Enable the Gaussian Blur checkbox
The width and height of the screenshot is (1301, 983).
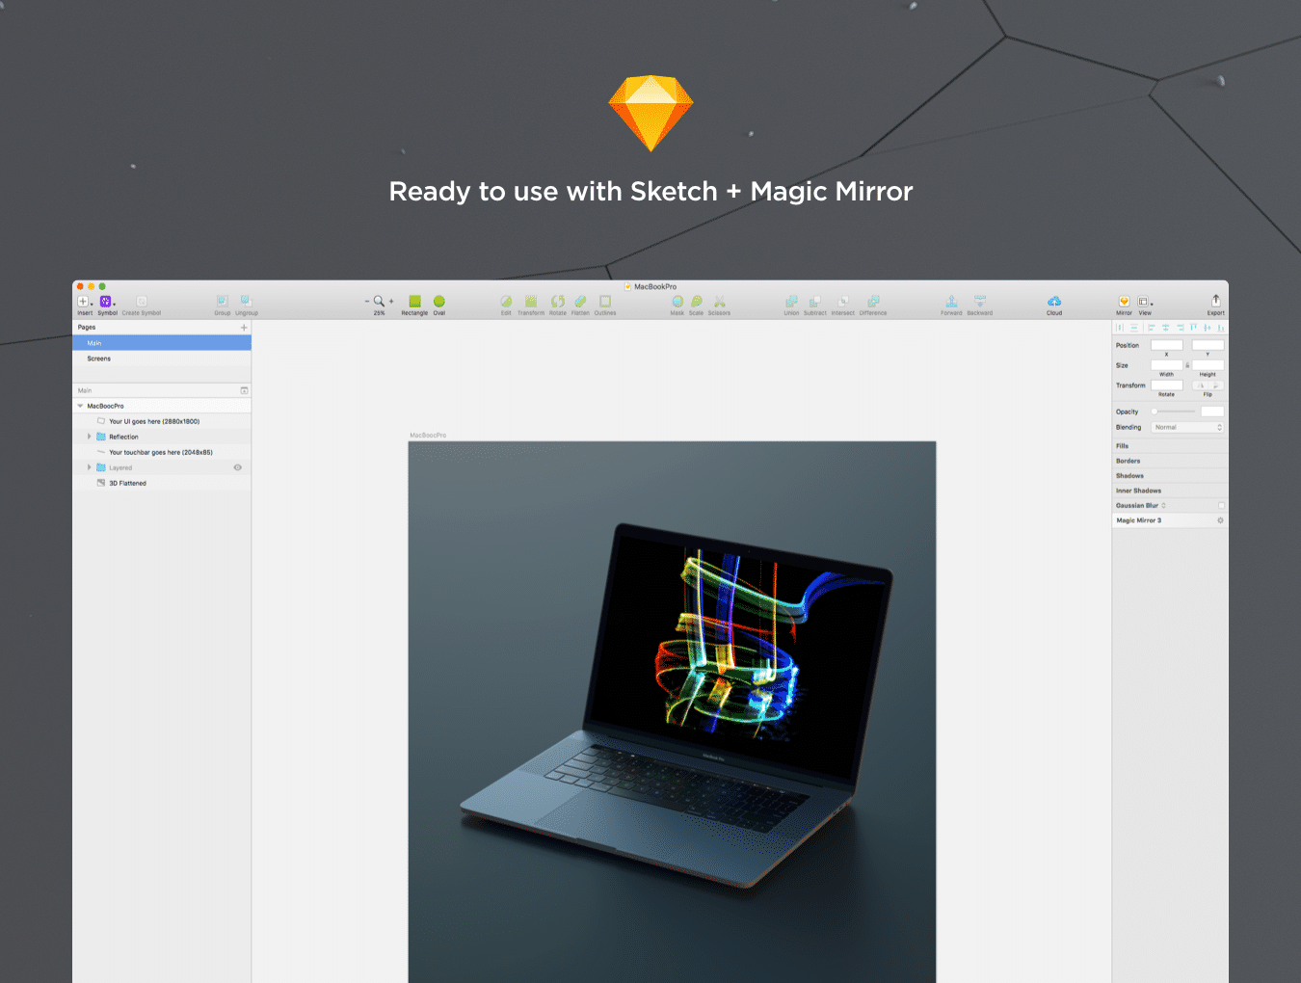point(1221,506)
